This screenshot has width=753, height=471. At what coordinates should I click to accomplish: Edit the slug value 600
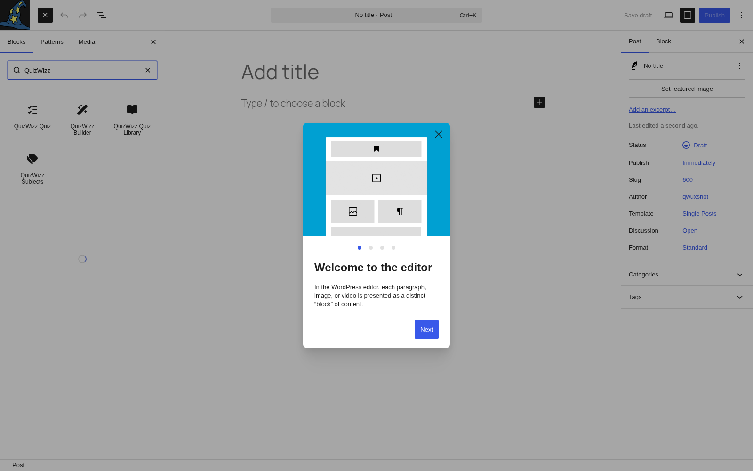tap(688, 180)
